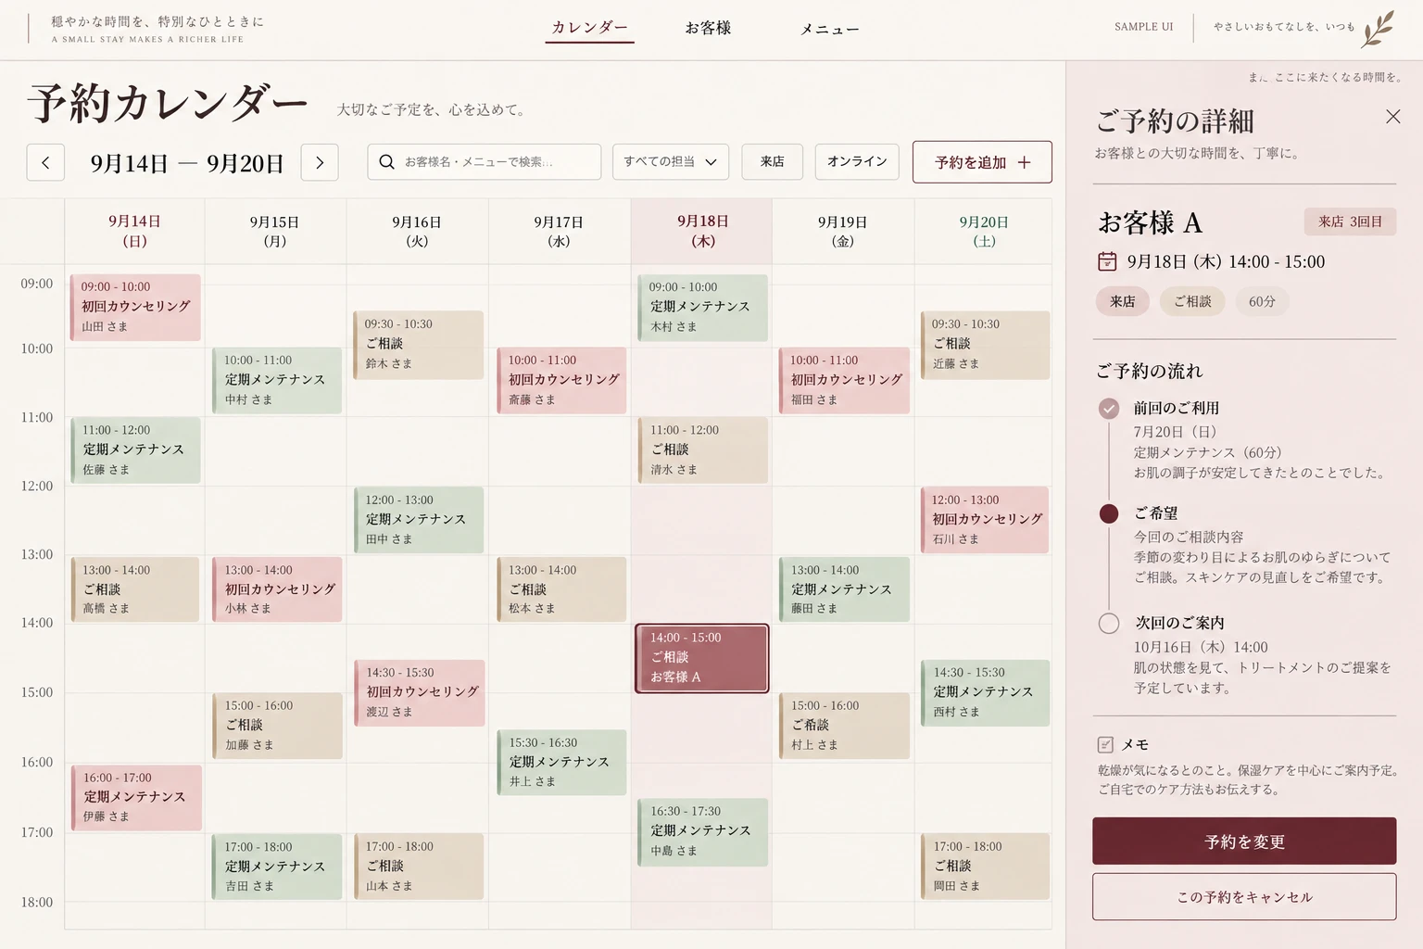Select the 9月14日 (日) column header
Image resolution: width=1423 pixels, height=949 pixels.
[x=134, y=231]
